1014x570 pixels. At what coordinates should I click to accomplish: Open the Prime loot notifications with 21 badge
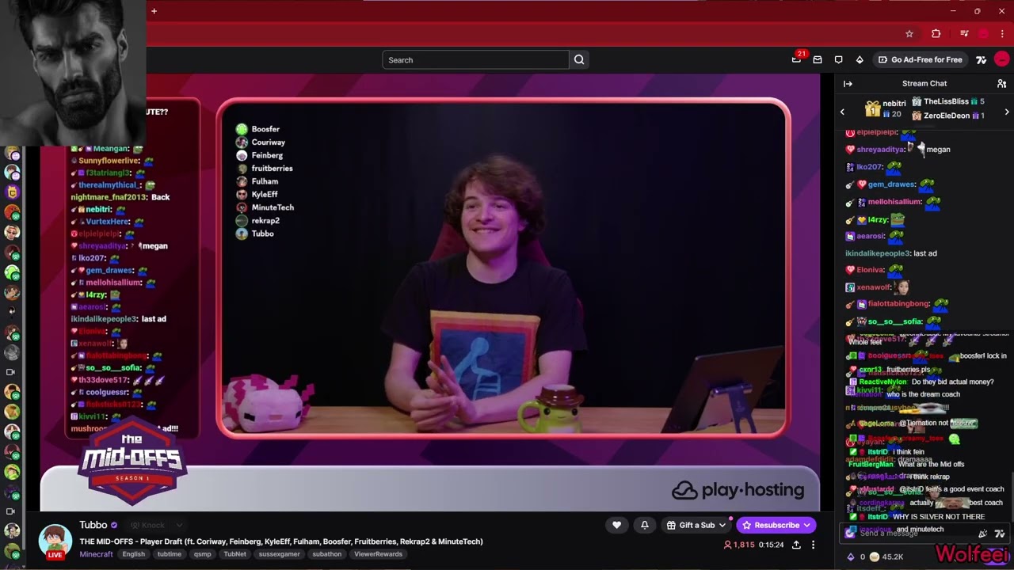coord(797,59)
